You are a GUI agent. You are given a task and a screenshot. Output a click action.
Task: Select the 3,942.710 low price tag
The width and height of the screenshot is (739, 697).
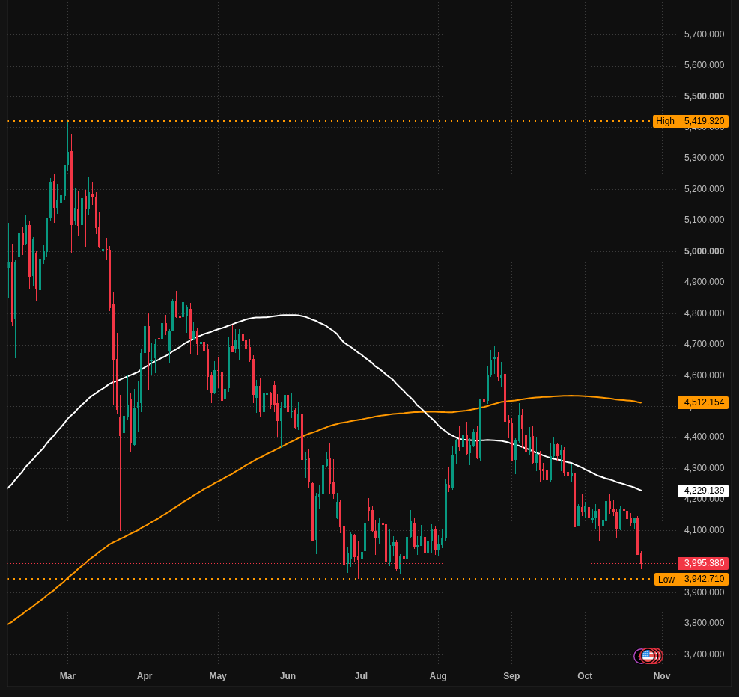[x=704, y=580]
